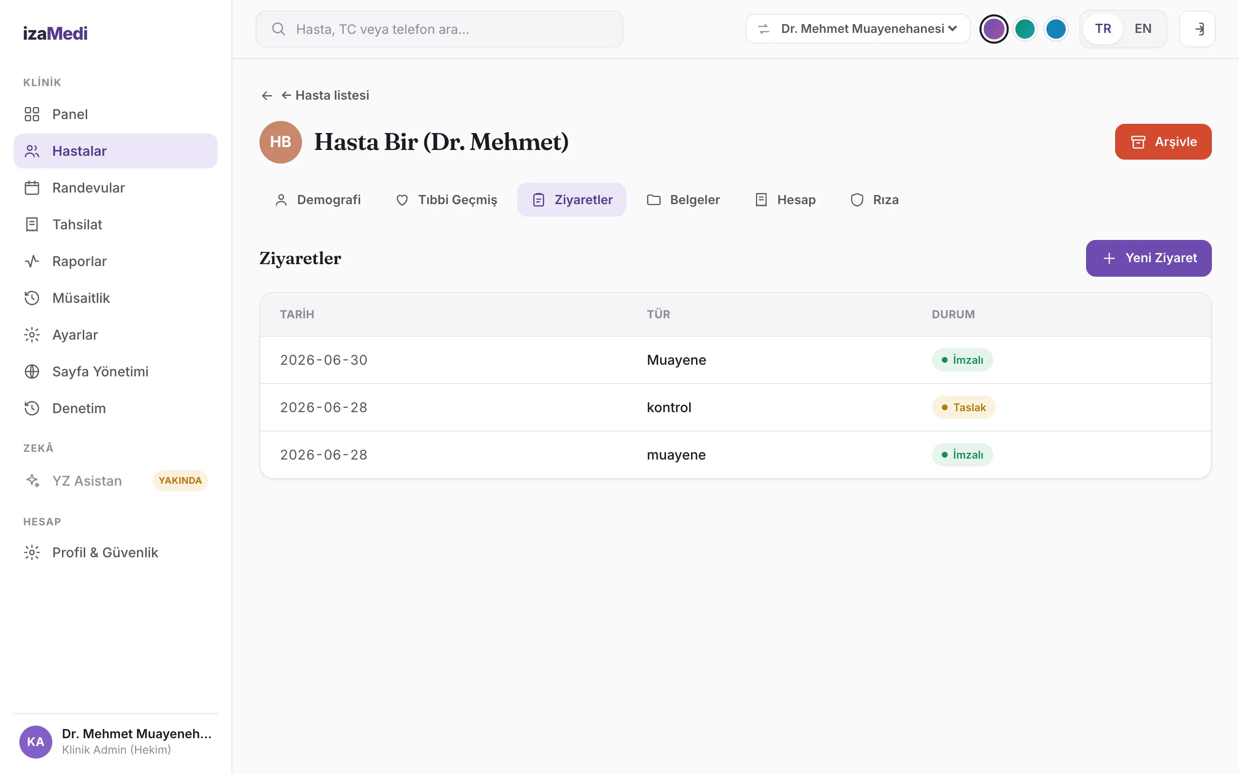Open the 2026-06-28 kontrol visit row
Viewport: 1239px width, 774px height.
(x=735, y=407)
